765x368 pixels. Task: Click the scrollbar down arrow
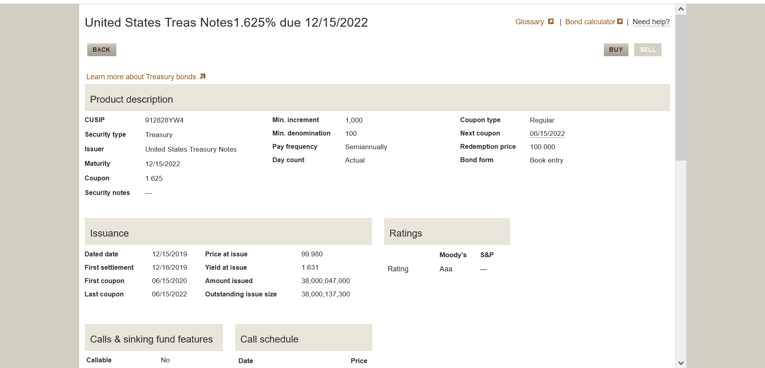681,363
